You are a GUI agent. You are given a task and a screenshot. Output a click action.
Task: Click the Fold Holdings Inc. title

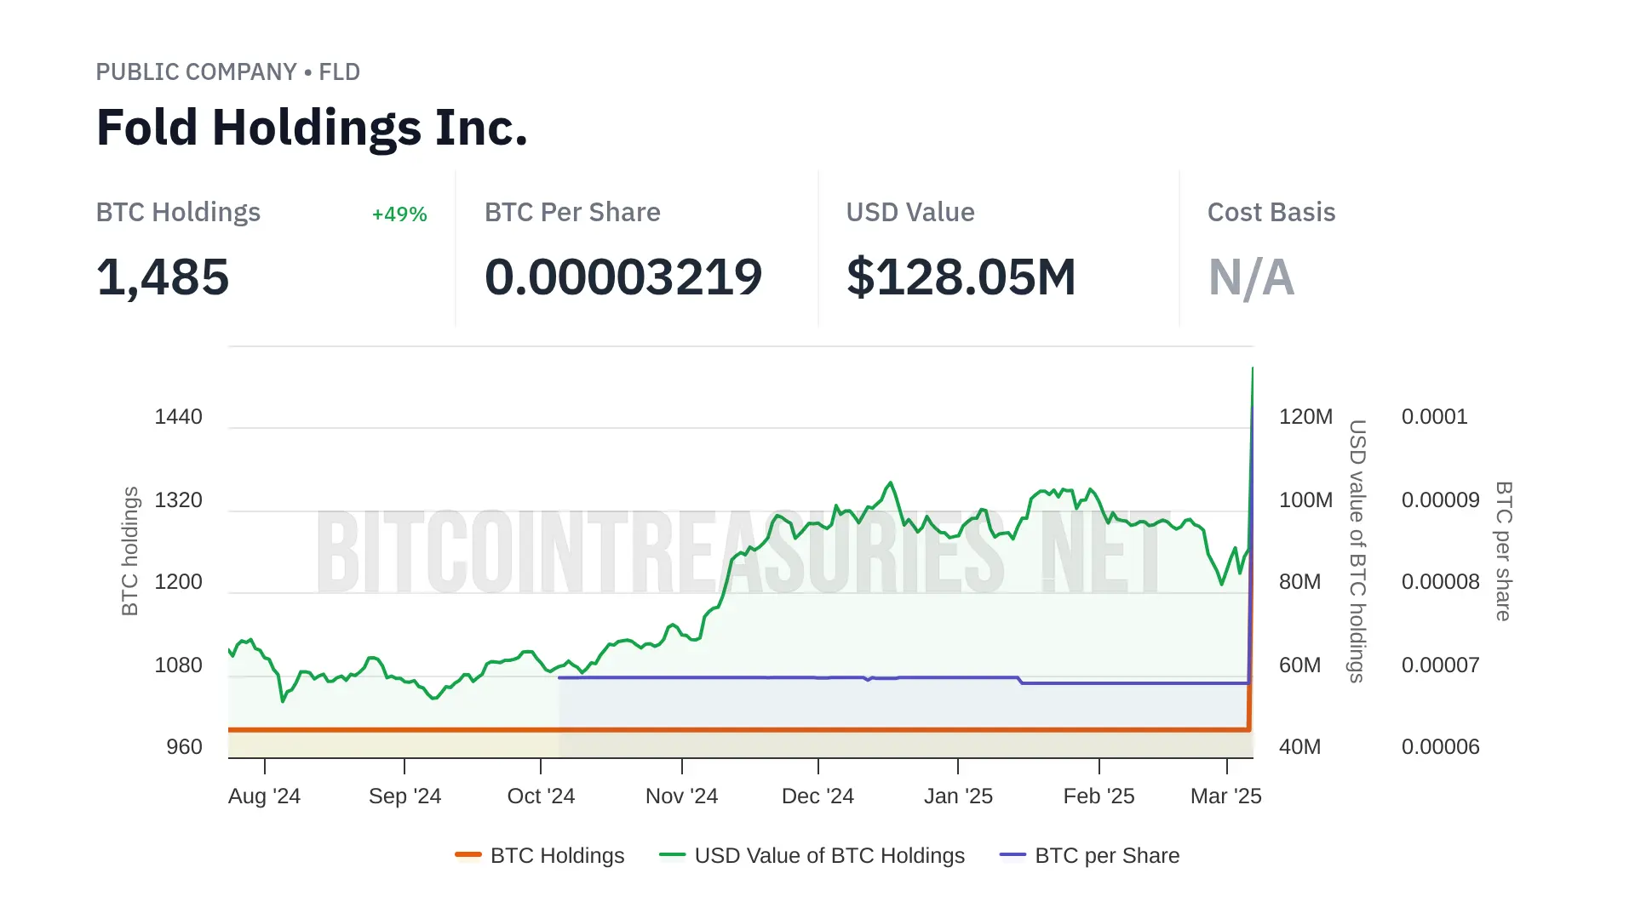tap(312, 128)
